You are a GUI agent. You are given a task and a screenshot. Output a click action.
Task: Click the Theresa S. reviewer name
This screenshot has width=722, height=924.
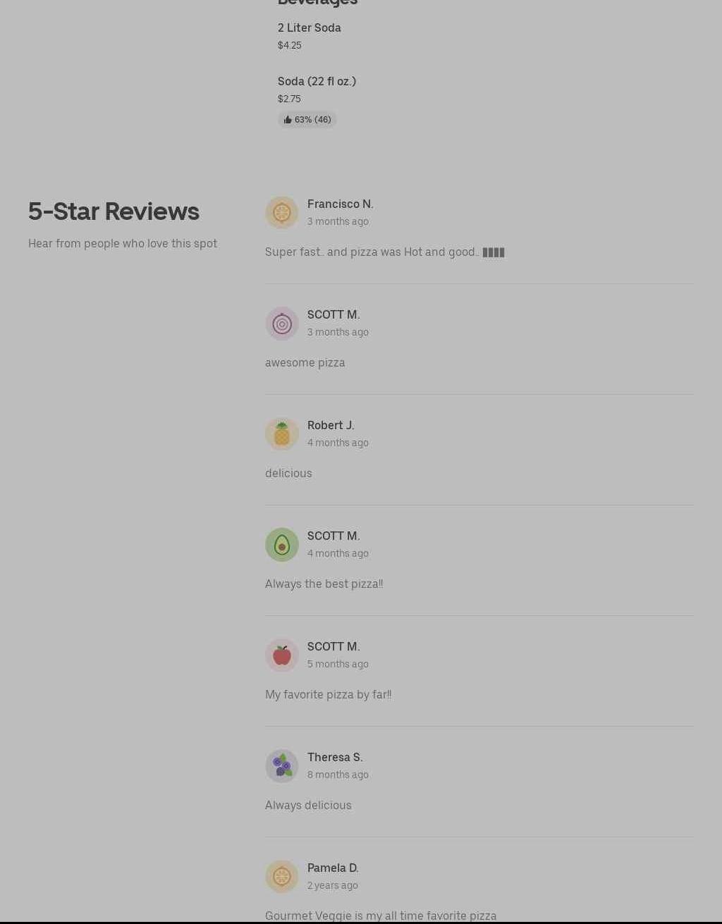pos(335,757)
